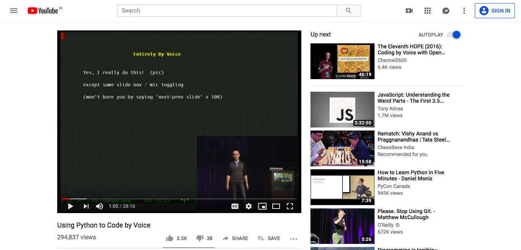
Task: Open the Vishy Anand chess thumbnail
Action: [343, 148]
